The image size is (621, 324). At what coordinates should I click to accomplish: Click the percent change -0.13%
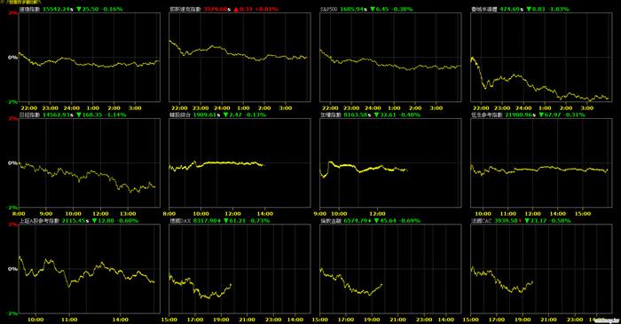click(x=256, y=115)
